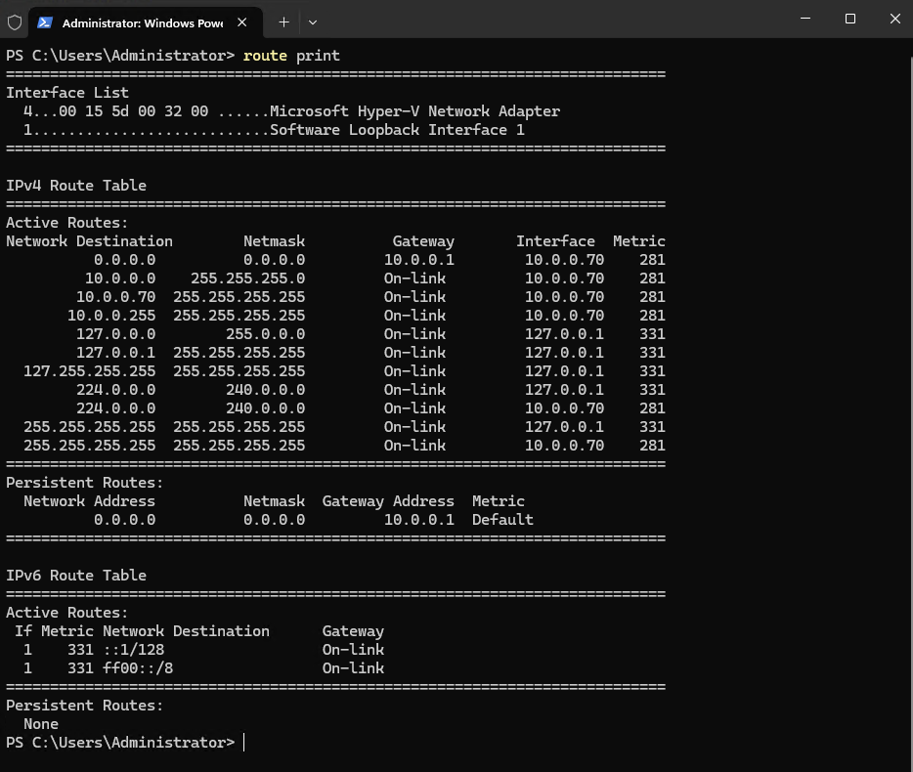Click the PowerShell icon on the tab

click(45, 22)
